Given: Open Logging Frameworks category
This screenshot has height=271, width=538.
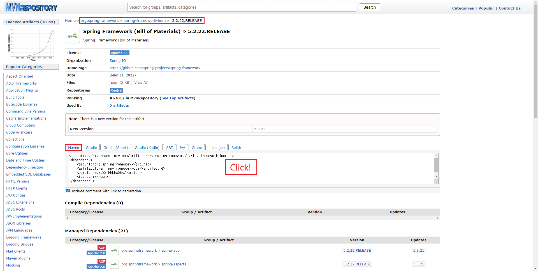Looking at the screenshot, I should [24, 237].
